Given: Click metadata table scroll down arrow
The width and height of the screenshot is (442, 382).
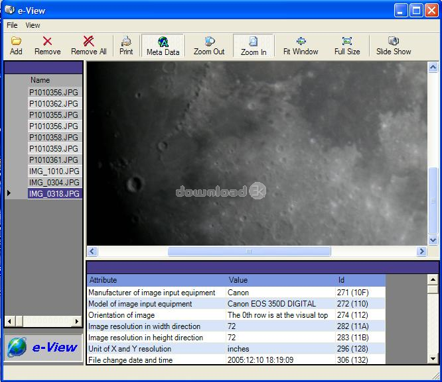Looking at the screenshot, I should click(x=433, y=358).
